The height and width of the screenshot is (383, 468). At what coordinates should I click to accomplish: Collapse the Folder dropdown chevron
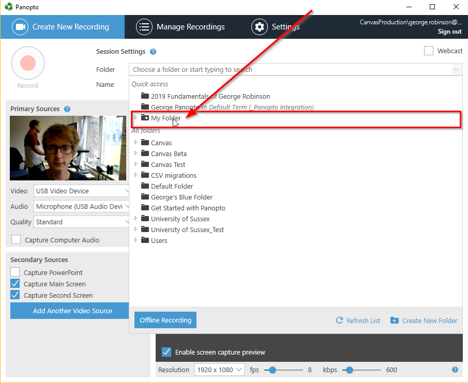[456, 69]
